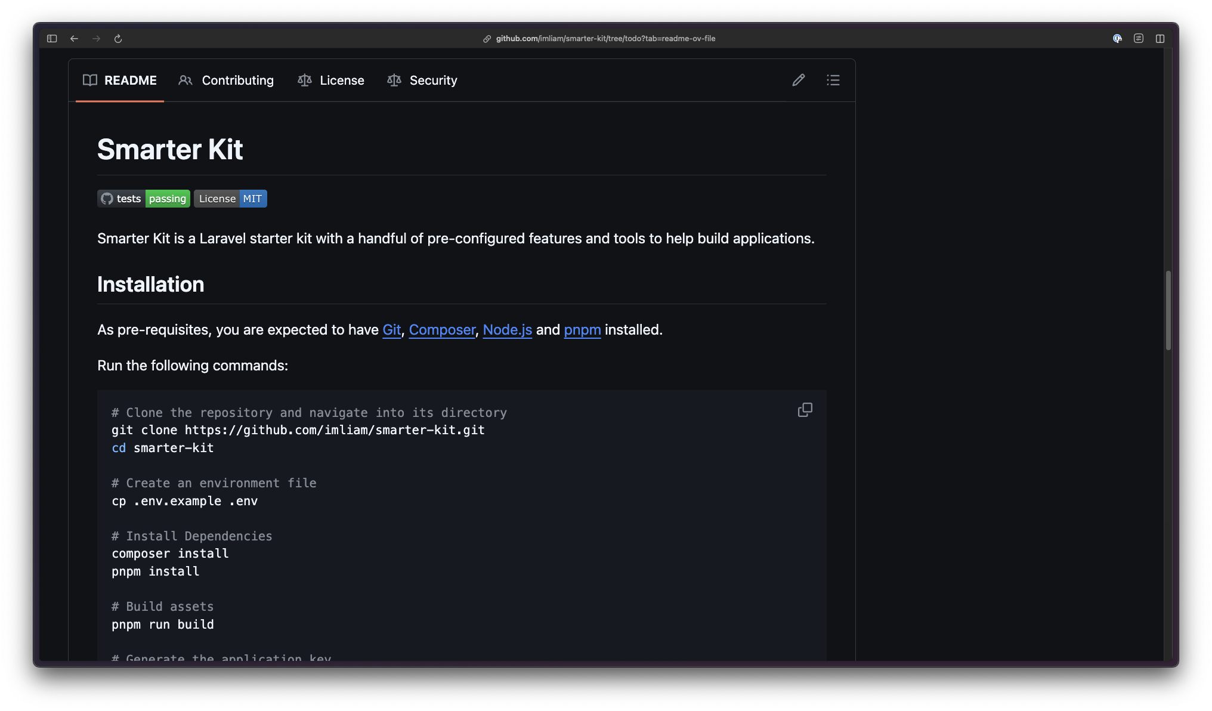
Task: Toggle the browser sidebar icon
Action: point(52,38)
